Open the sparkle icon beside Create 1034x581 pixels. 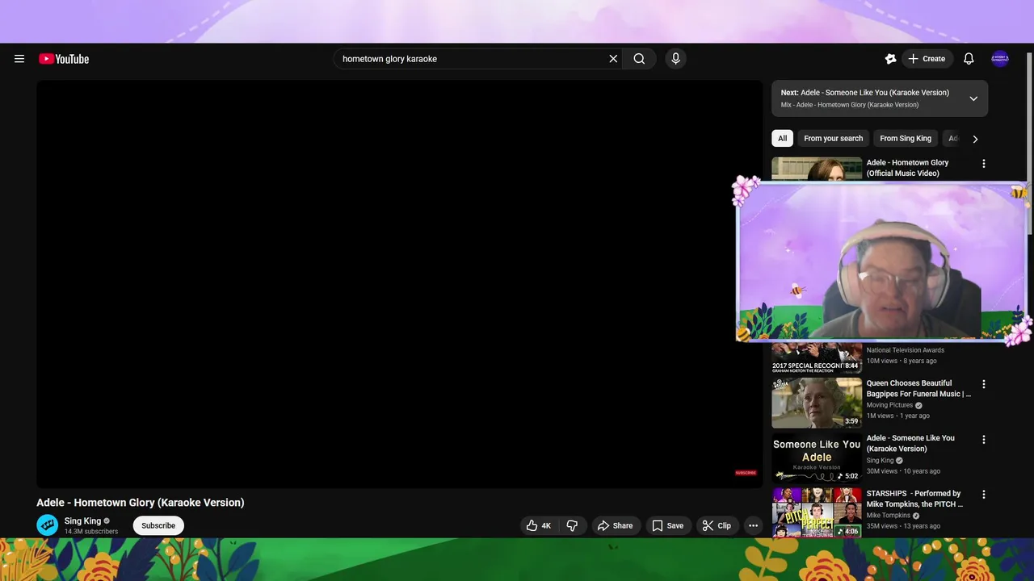point(890,59)
